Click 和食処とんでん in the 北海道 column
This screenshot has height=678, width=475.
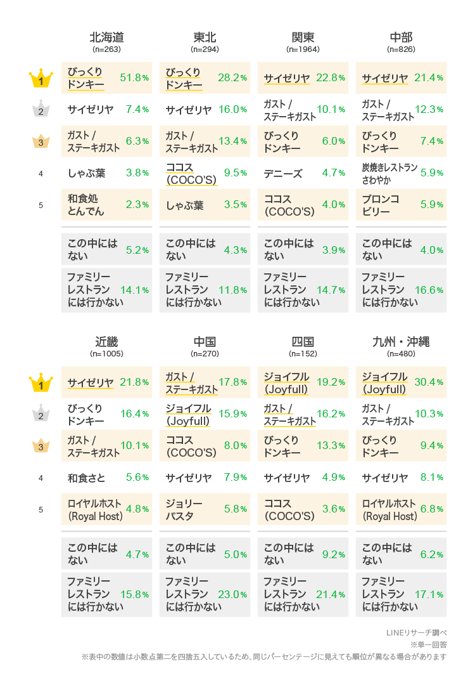[x=86, y=205]
